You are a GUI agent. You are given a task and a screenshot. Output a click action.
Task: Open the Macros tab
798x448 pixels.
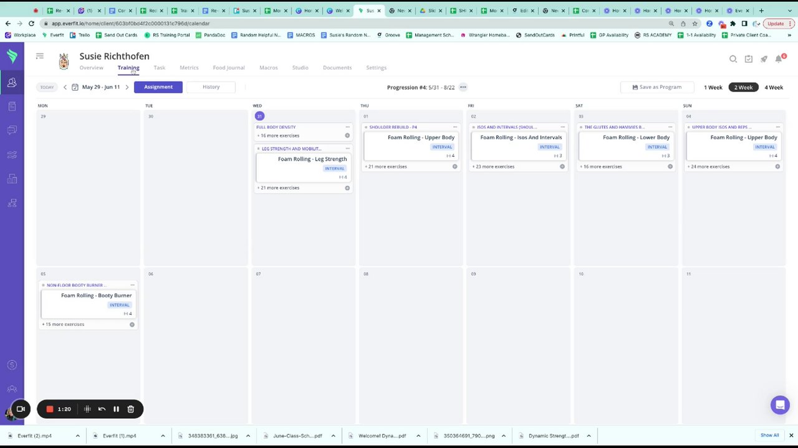269,68
